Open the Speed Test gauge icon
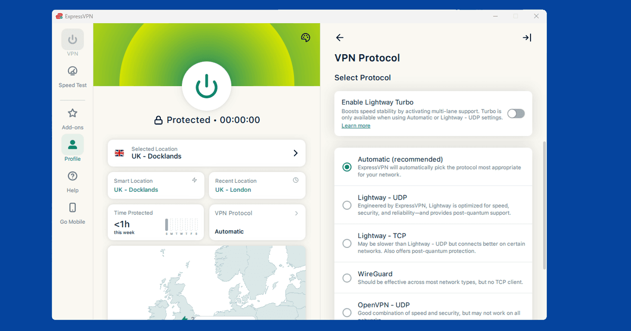Image resolution: width=631 pixels, height=331 pixels. pyautogui.click(x=73, y=71)
